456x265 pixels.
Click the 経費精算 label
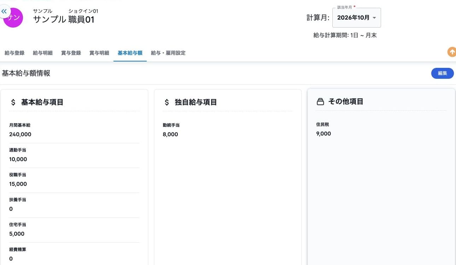pos(18,249)
